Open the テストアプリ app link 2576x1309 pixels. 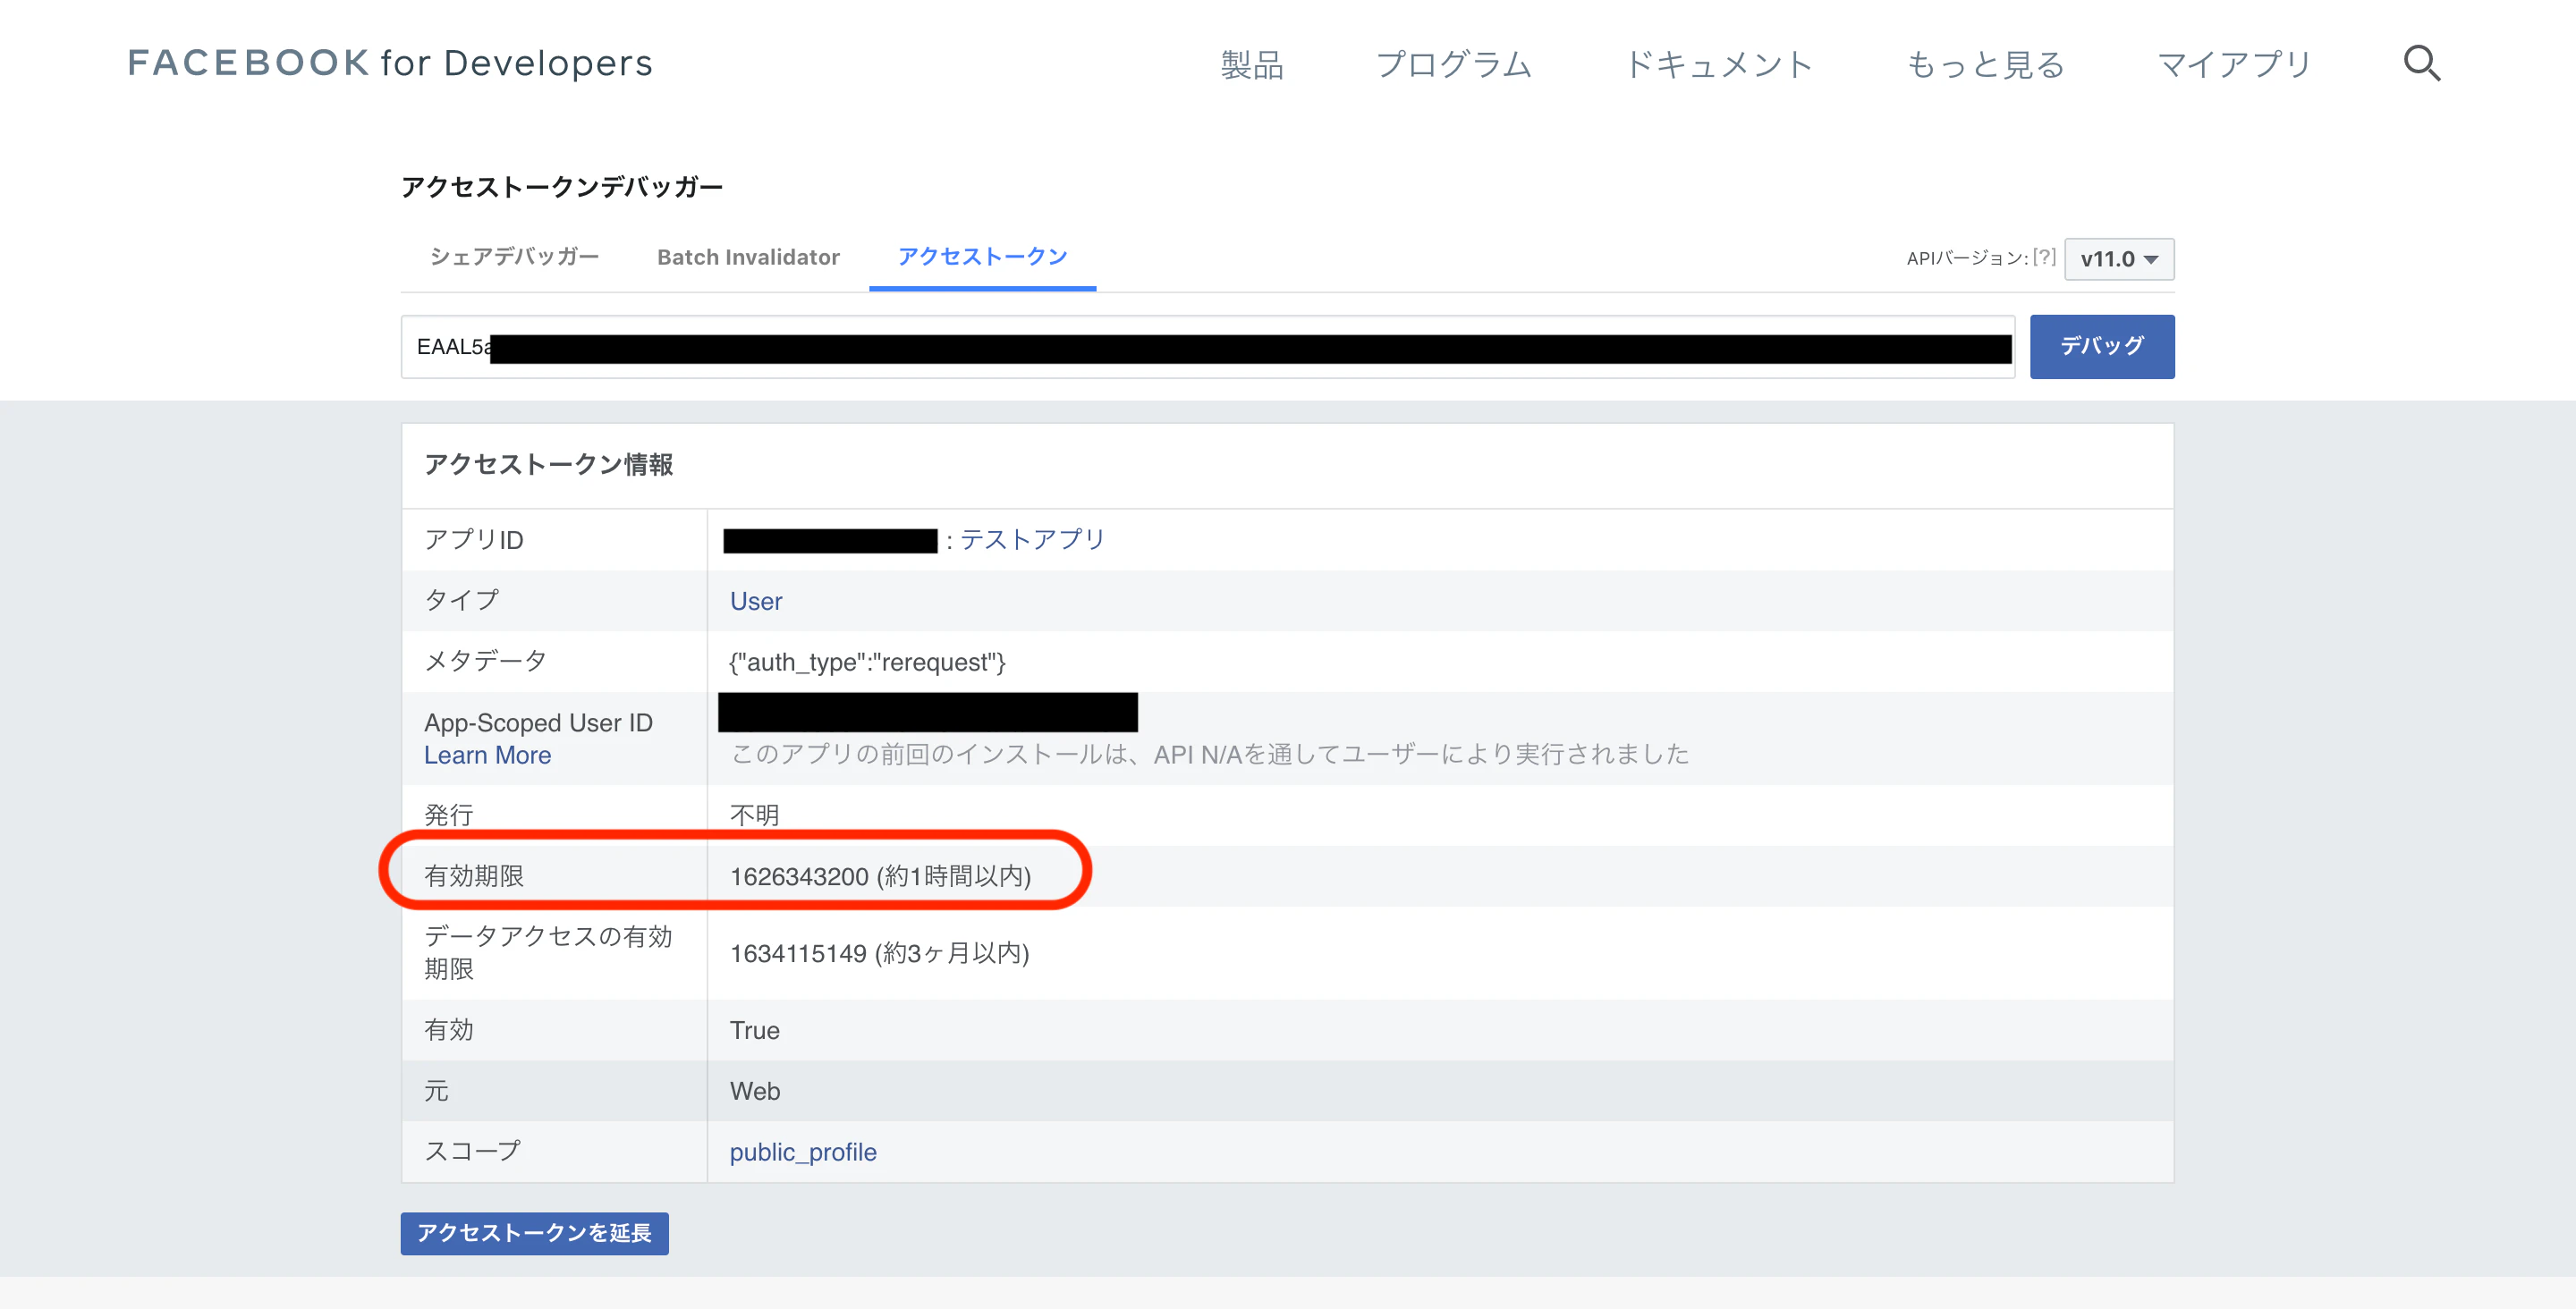click(x=1032, y=540)
